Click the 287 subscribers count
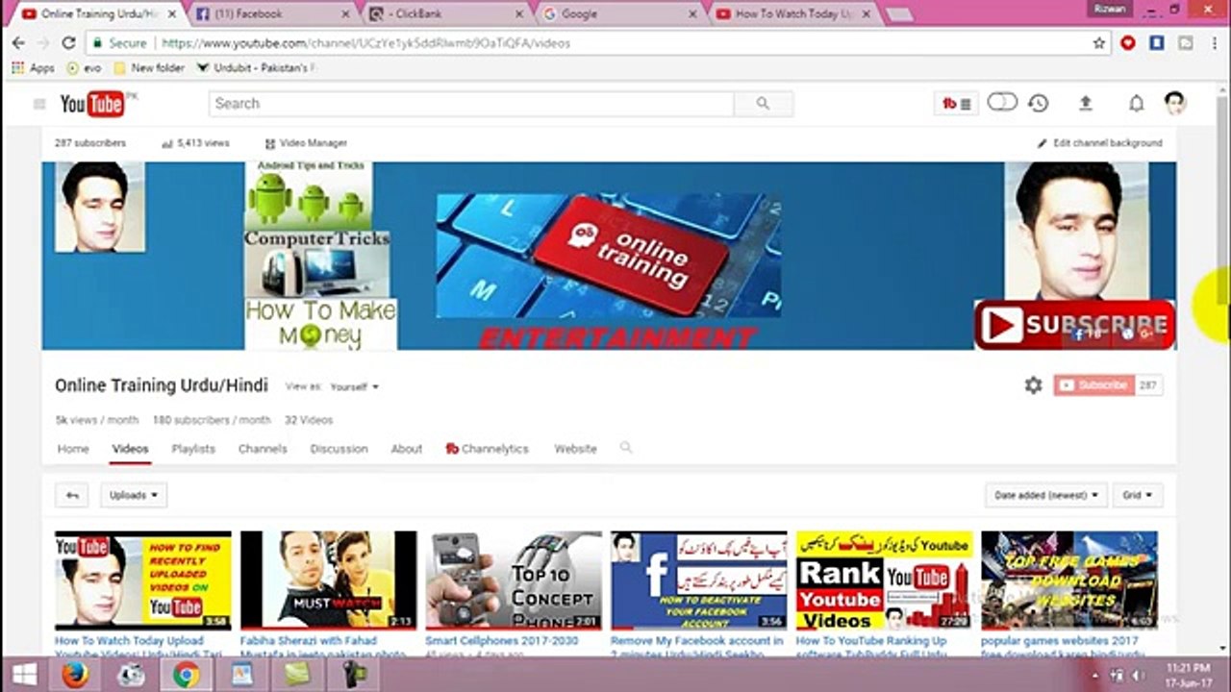Viewport: 1231px width, 692px height. (x=90, y=143)
